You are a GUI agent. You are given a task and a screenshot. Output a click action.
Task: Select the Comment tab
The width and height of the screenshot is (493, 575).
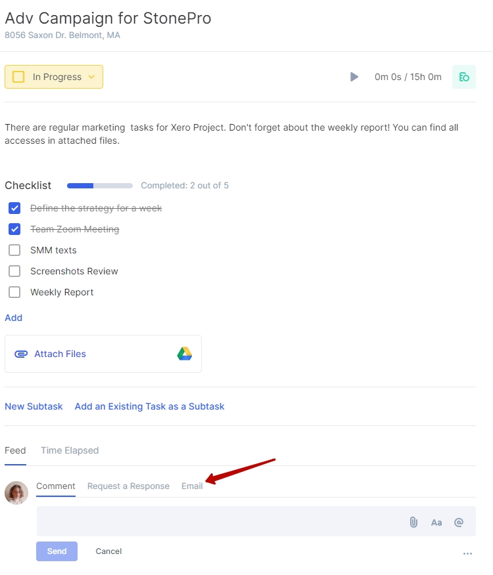pyautogui.click(x=55, y=486)
